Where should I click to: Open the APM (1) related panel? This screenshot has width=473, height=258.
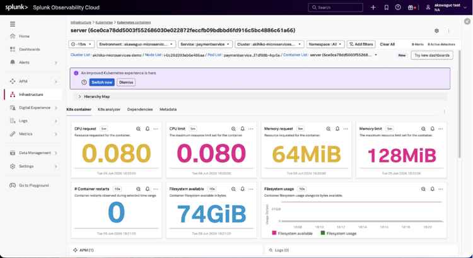[166, 250]
